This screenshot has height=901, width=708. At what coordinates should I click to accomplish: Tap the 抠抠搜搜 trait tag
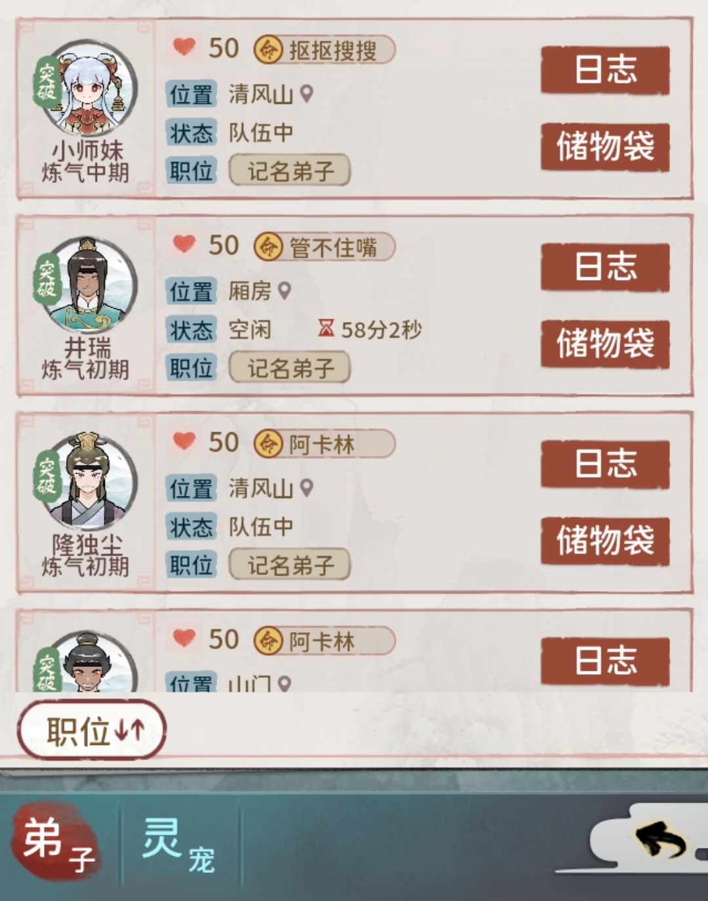point(324,50)
